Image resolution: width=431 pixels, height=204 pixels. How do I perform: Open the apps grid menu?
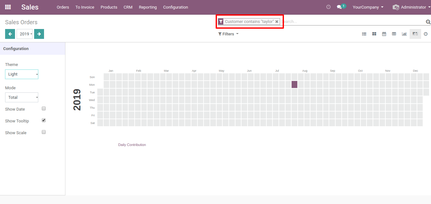pyautogui.click(x=8, y=7)
